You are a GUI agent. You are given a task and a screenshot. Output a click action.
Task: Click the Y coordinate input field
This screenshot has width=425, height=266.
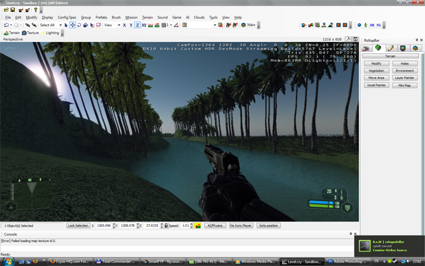coord(127,225)
